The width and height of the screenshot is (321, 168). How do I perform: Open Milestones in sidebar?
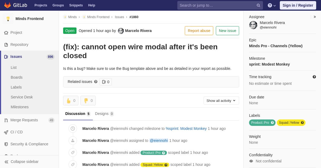[20, 107]
